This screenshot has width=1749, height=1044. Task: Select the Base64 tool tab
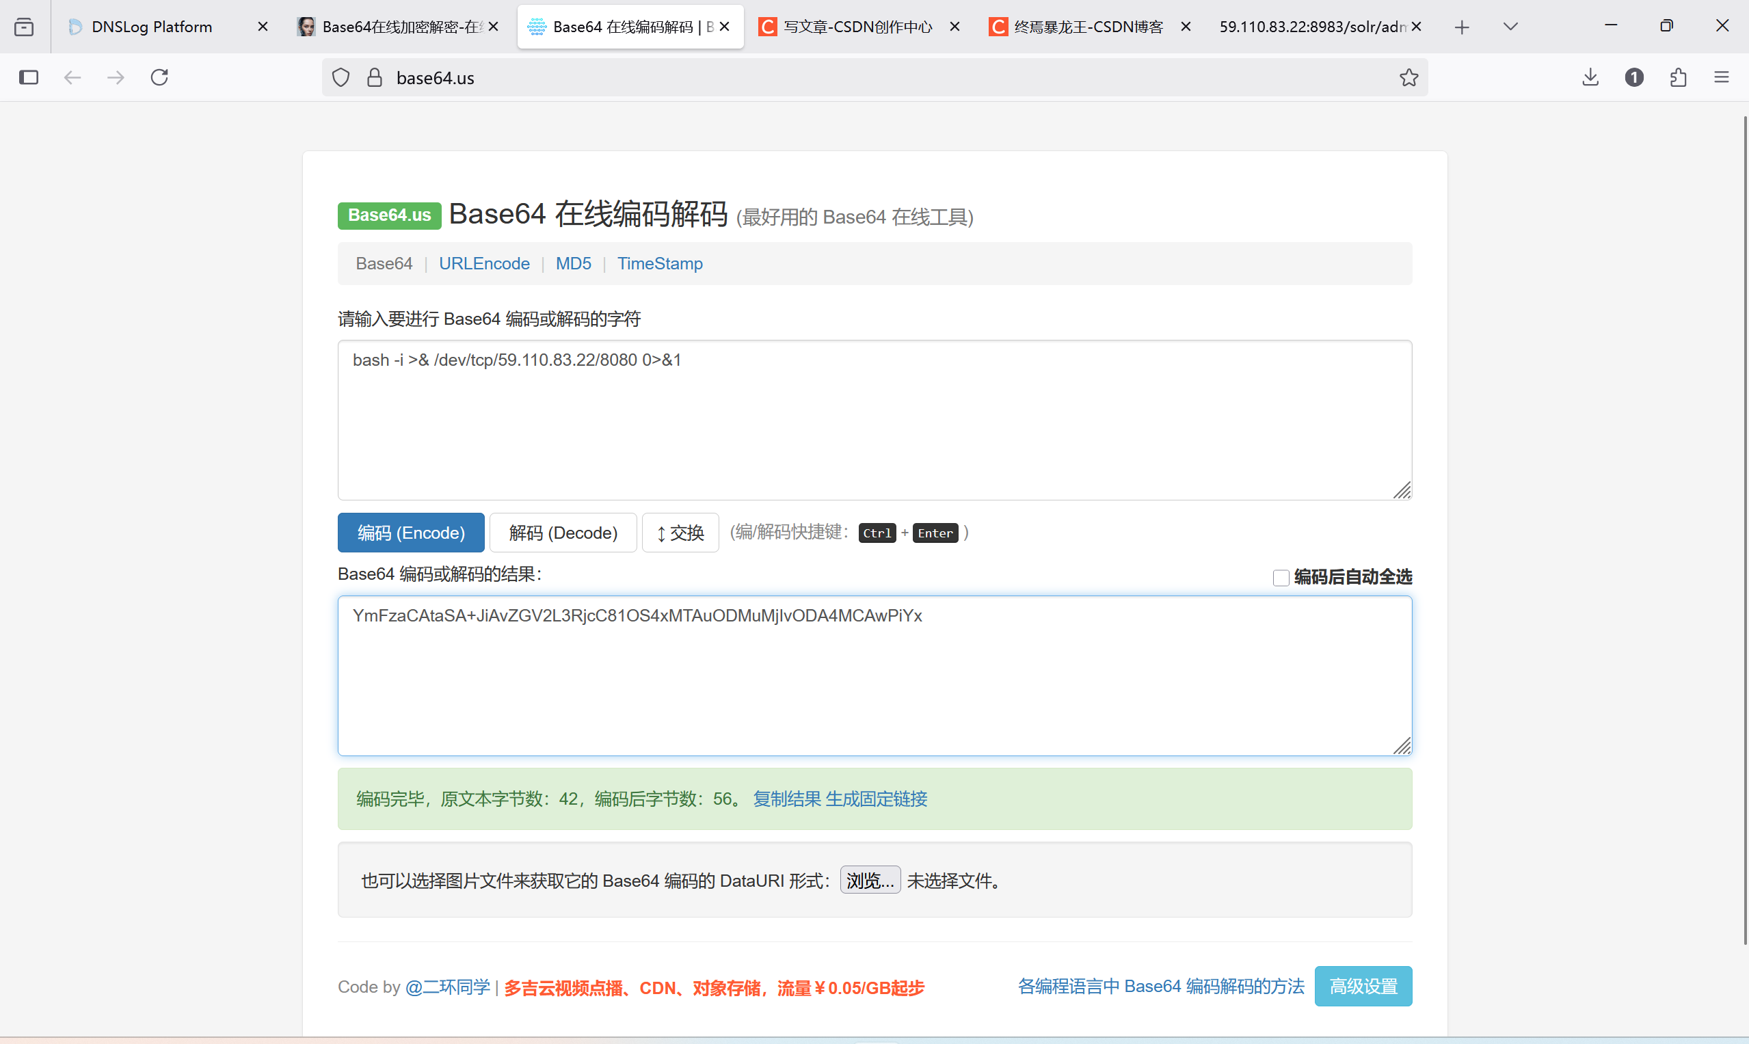click(x=384, y=264)
